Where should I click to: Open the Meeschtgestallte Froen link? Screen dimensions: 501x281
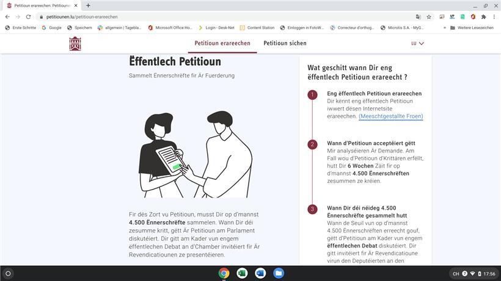[390, 116]
